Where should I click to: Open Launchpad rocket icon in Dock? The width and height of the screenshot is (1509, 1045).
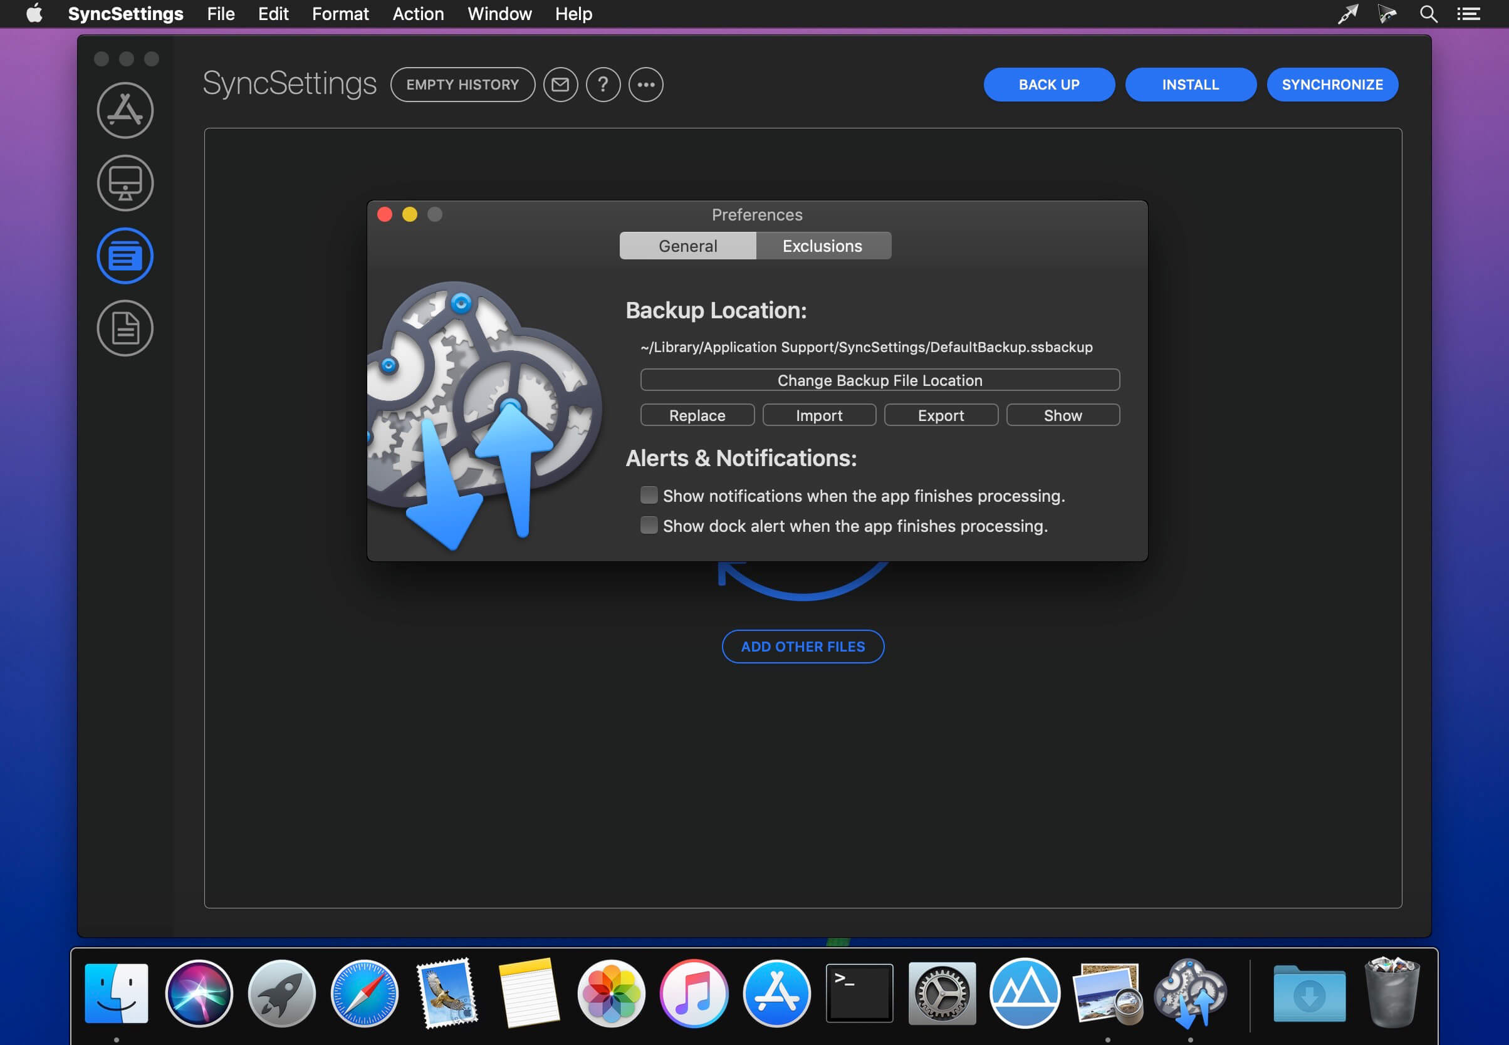click(x=281, y=993)
